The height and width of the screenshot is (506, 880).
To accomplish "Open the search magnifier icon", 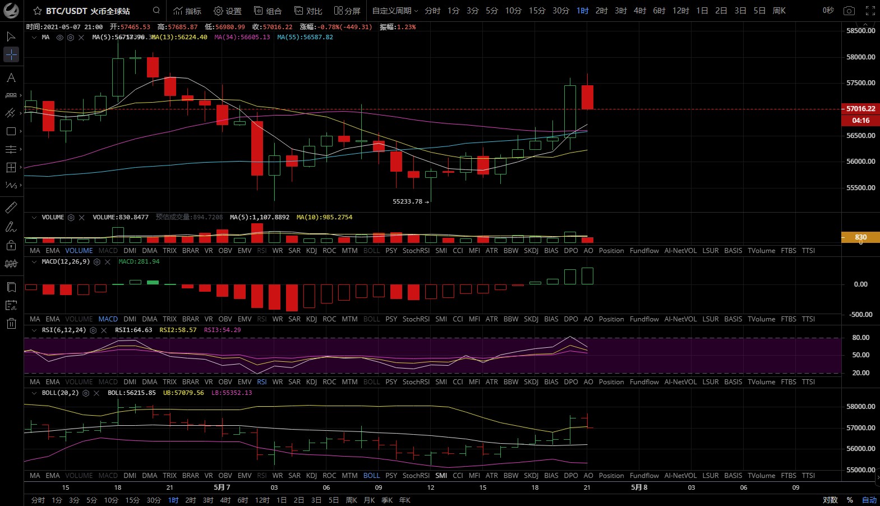I will point(156,11).
